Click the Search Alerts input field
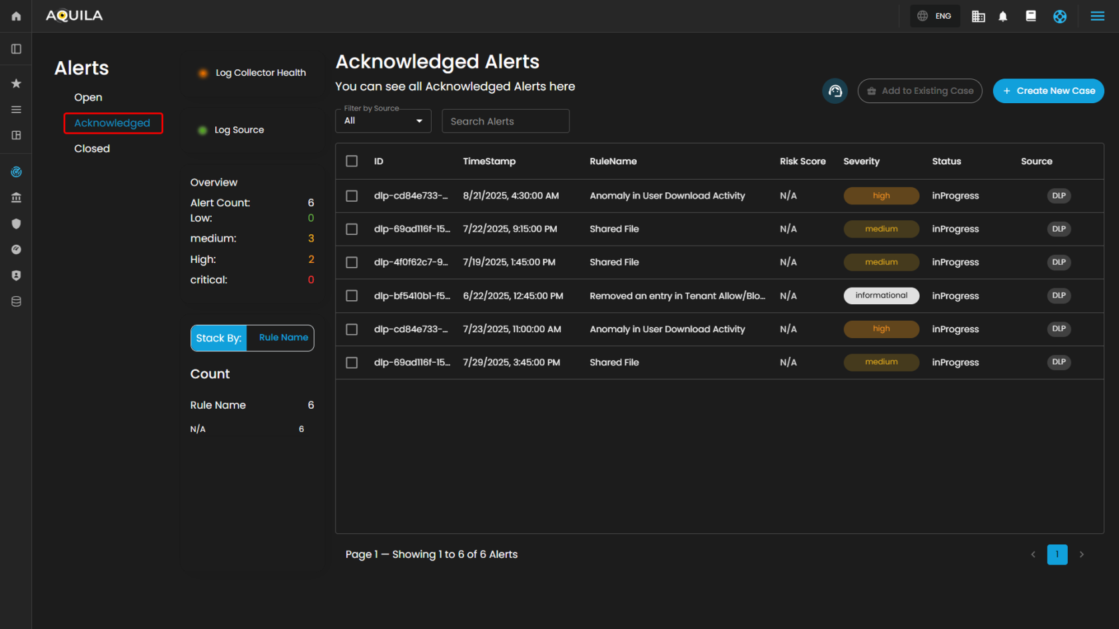The height and width of the screenshot is (629, 1119). coord(505,121)
